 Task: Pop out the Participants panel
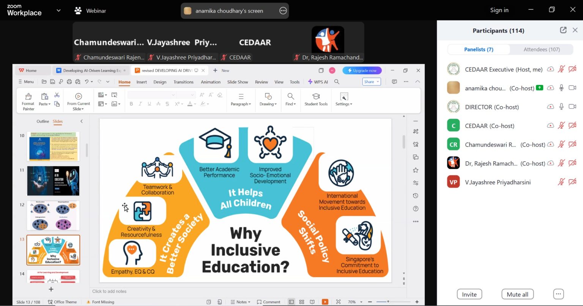[563, 30]
